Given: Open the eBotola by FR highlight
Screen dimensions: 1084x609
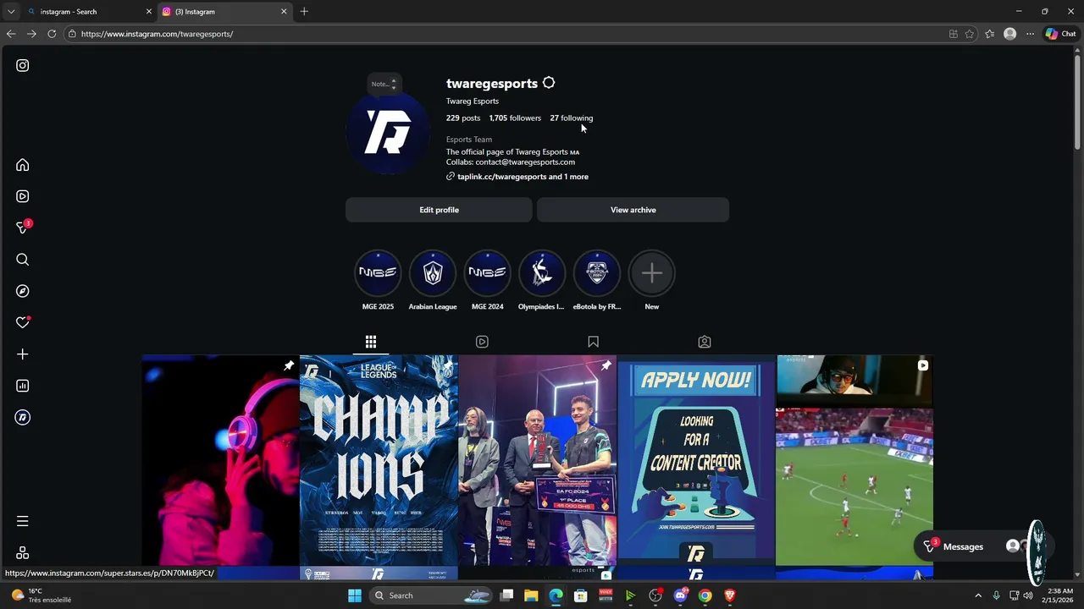Looking at the screenshot, I should [597, 281].
